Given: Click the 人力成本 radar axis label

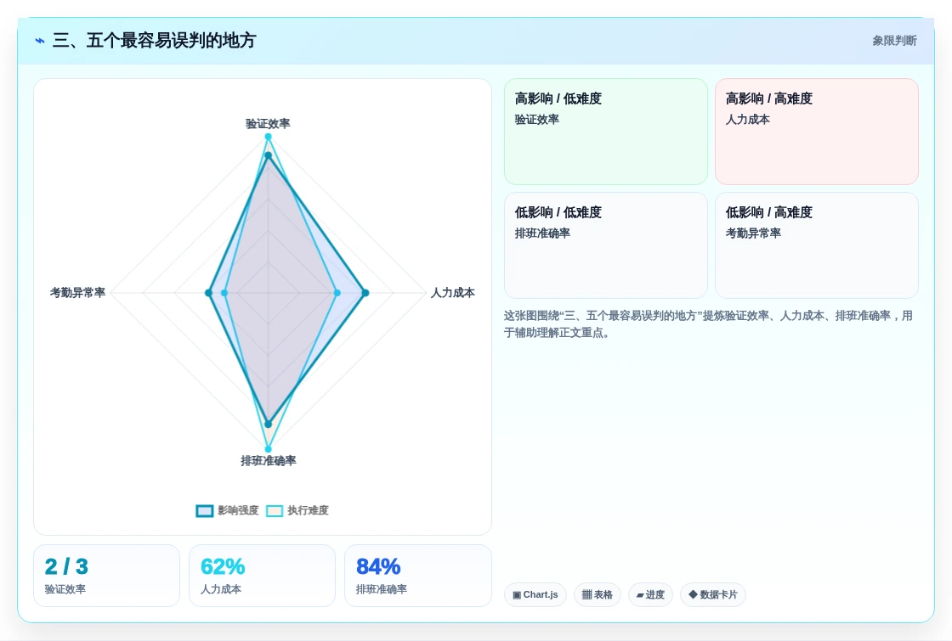Looking at the screenshot, I should coord(452,293).
